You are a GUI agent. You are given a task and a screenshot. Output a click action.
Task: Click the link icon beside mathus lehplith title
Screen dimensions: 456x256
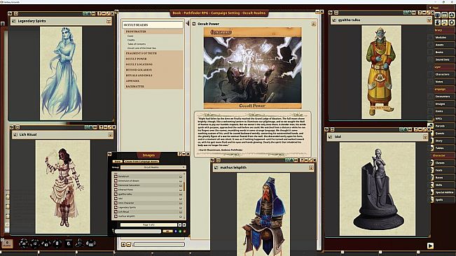[216, 167]
